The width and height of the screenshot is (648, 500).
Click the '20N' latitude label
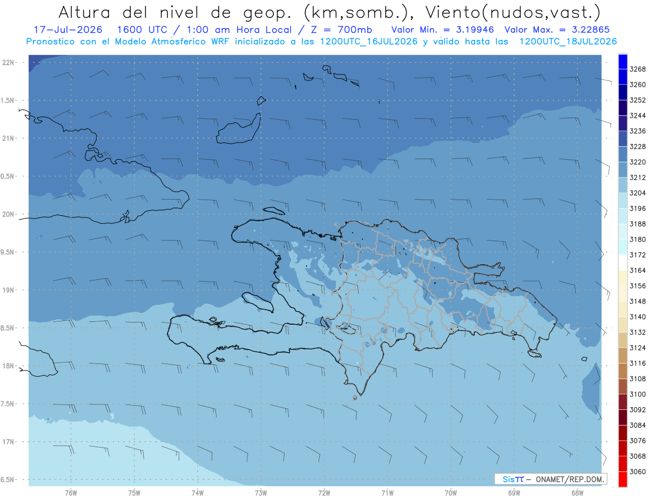[8, 214]
